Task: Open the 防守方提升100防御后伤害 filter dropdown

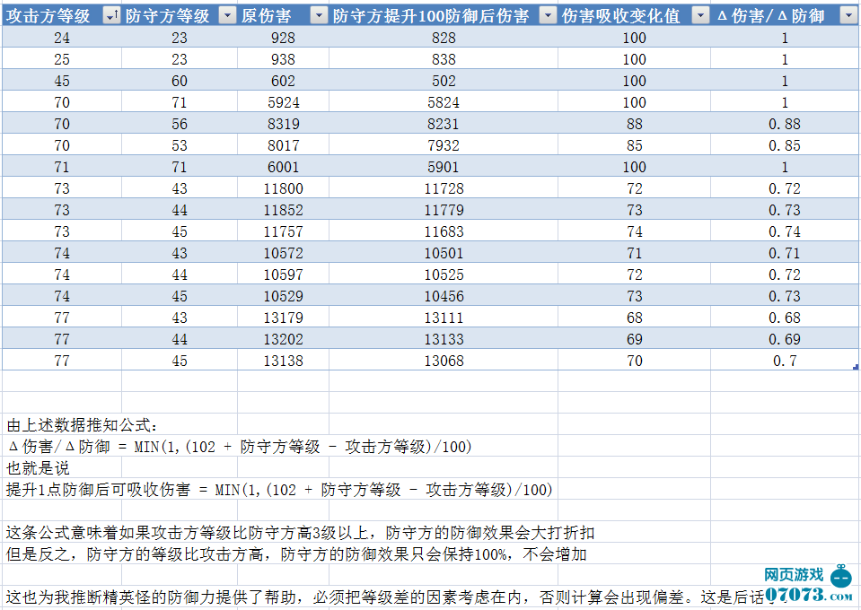Action: pos(547,16)
